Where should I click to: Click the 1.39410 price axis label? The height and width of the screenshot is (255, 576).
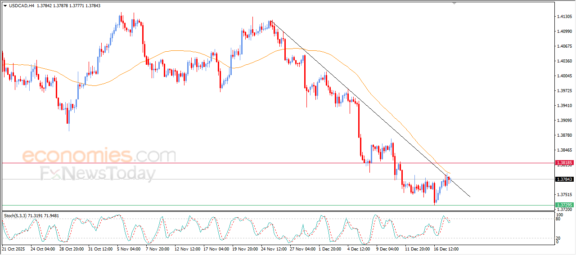click(x=564, y=106)
